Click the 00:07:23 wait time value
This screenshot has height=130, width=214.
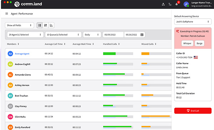[77, 64]
